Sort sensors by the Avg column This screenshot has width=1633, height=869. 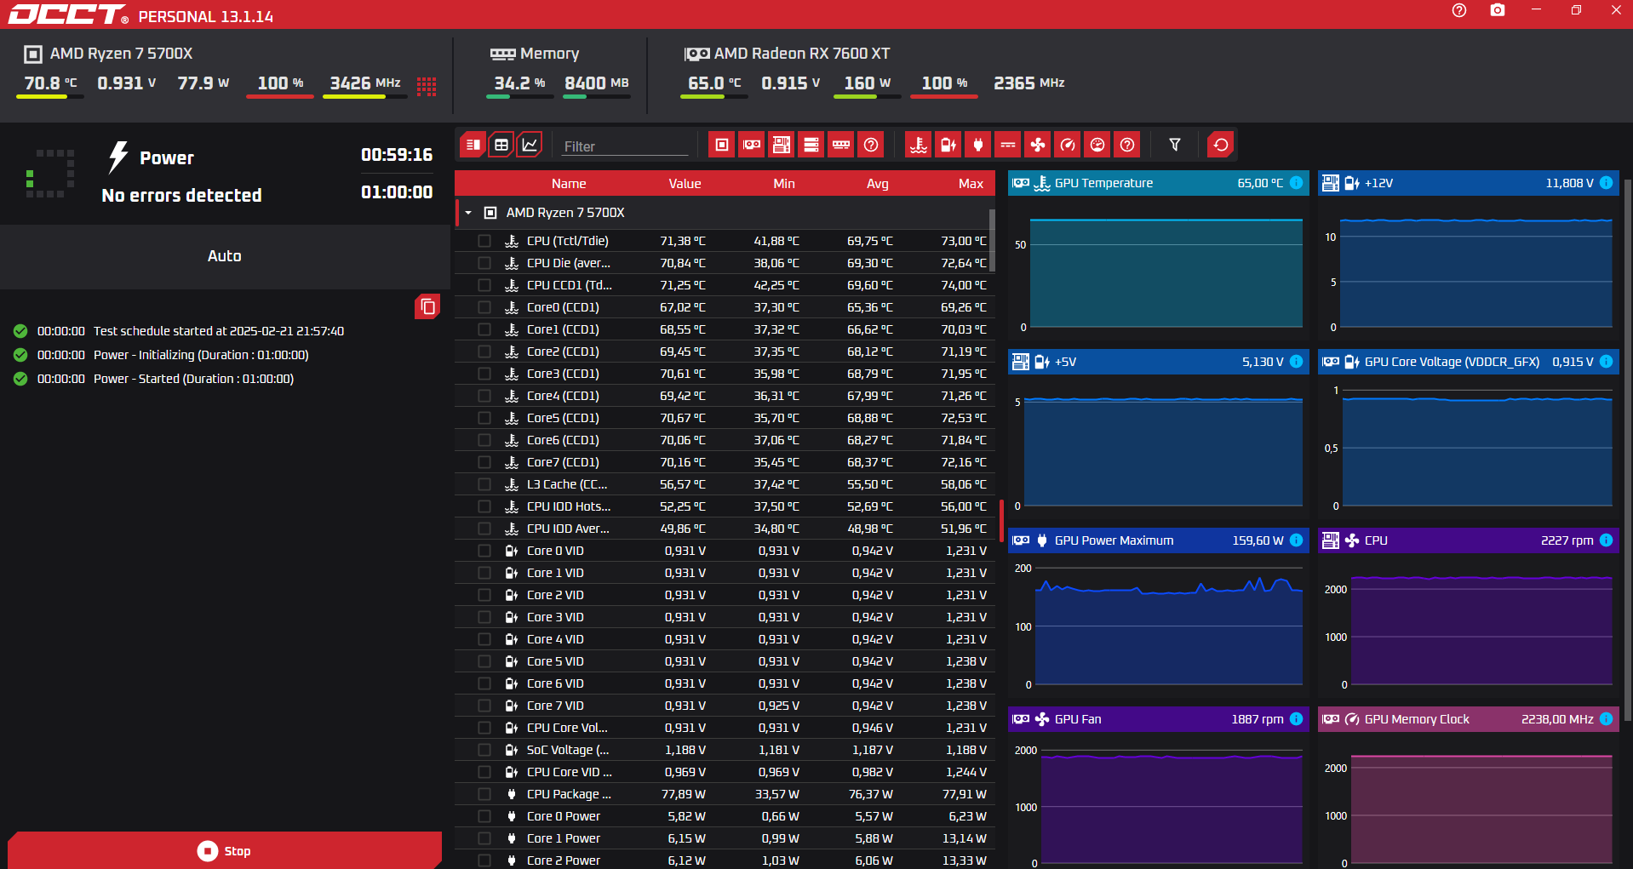[x=878, y=184]
